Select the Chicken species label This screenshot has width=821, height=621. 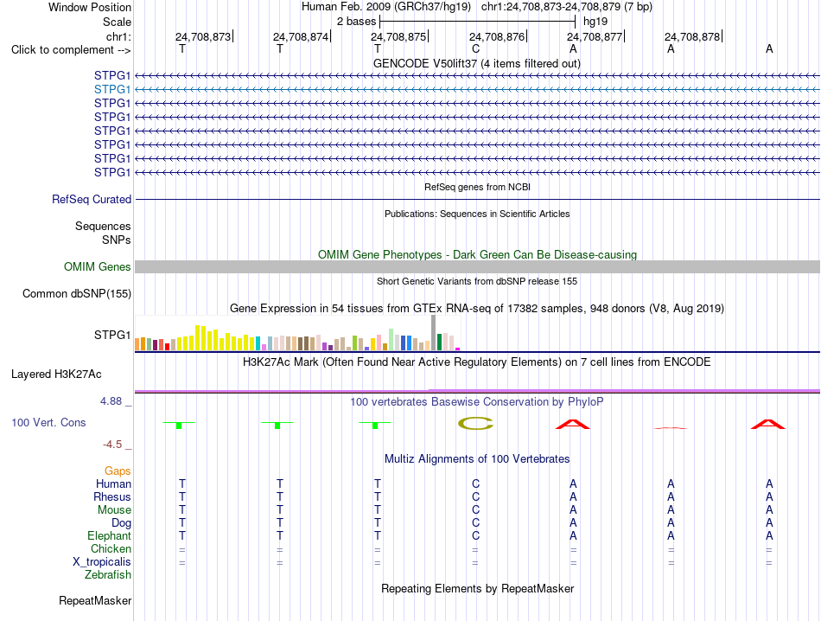coord(111,548)
